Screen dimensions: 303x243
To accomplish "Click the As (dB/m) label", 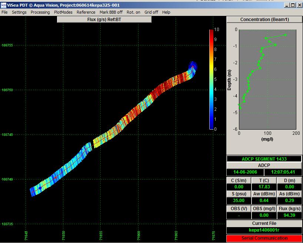I will (x=289, y=194).
